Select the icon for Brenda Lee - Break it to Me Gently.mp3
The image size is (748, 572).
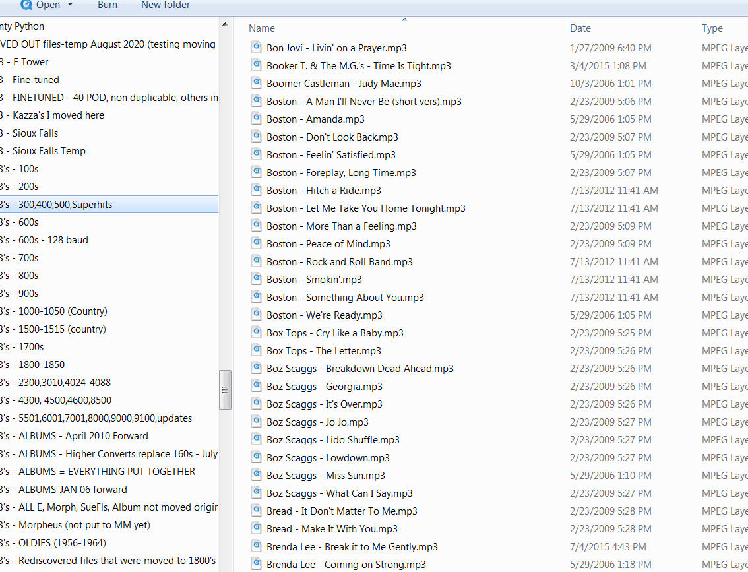pos(256,546)
